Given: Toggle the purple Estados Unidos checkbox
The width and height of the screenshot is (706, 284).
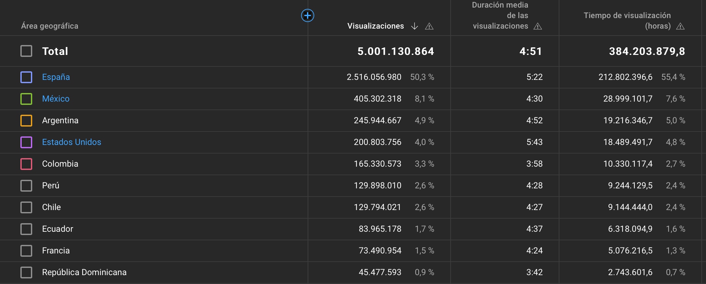Looking at the screenshot, I should pos(26,142).
